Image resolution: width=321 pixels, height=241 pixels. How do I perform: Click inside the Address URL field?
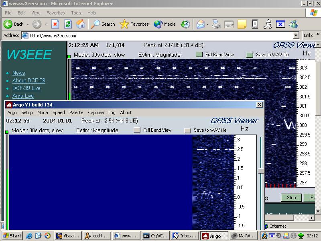click(x=161, y=36)
